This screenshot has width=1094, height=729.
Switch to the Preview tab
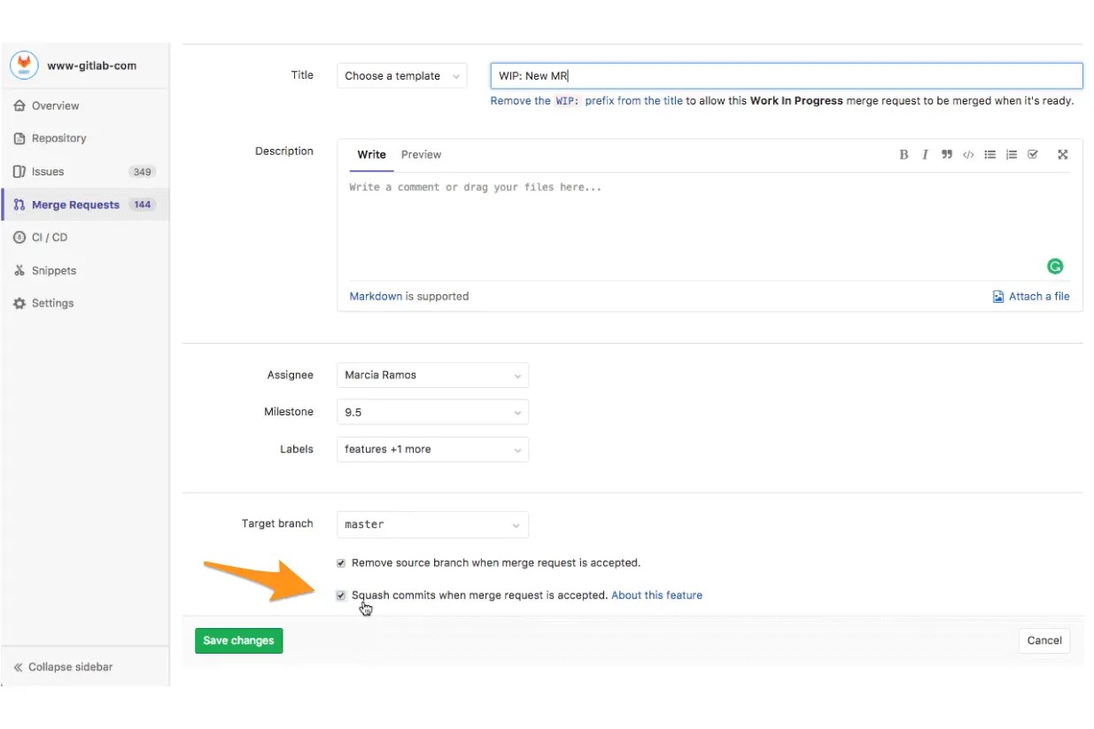421,154
